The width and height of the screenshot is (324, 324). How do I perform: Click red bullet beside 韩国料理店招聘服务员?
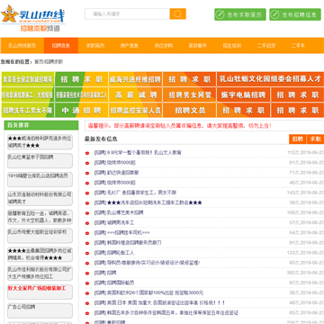pyautogui.click(x=87, y=243)
